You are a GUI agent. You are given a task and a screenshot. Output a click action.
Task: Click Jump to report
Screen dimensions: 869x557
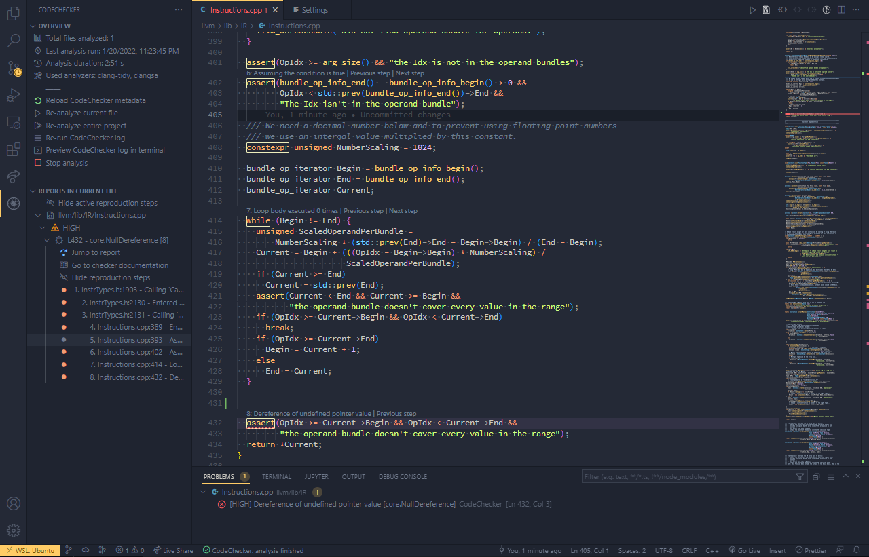coord(96,252)
